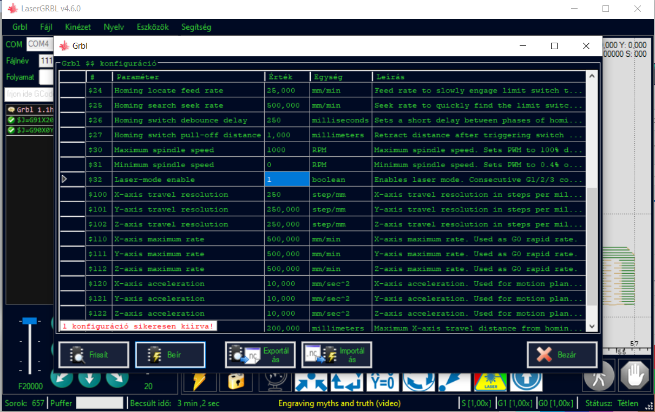
Task: Click the configuration table scrollbar down arrow
Action: pyautogui.click(x=592, y=326)
